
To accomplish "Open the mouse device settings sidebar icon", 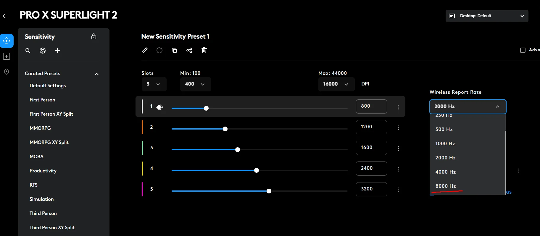I will point(7,72).
